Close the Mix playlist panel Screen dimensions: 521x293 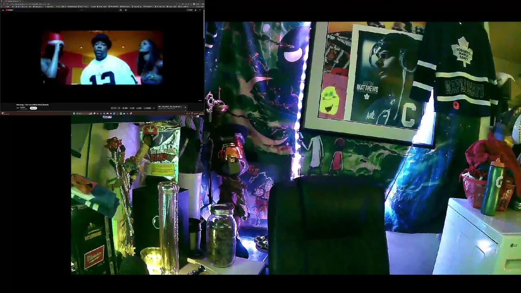tap(185, 107)
